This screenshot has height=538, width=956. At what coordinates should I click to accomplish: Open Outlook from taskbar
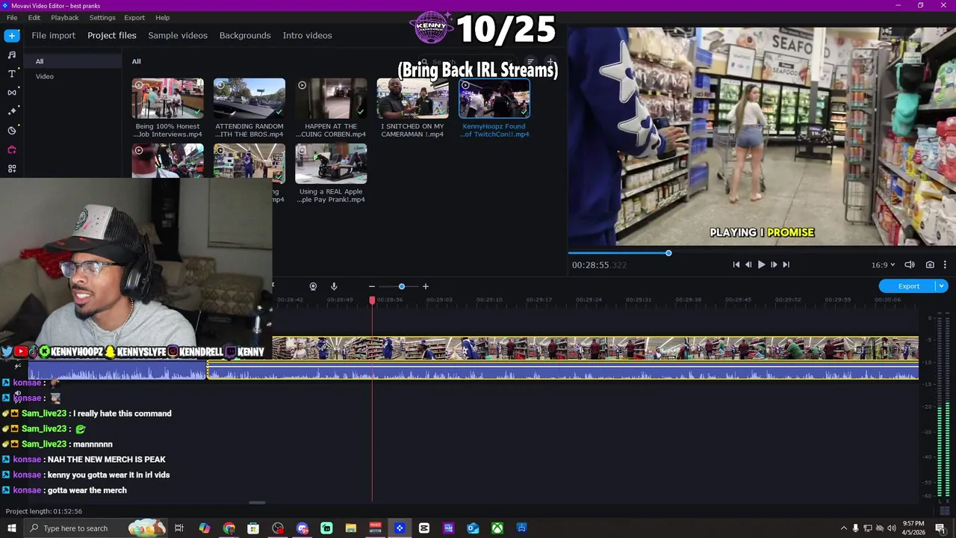click(473, 528)
